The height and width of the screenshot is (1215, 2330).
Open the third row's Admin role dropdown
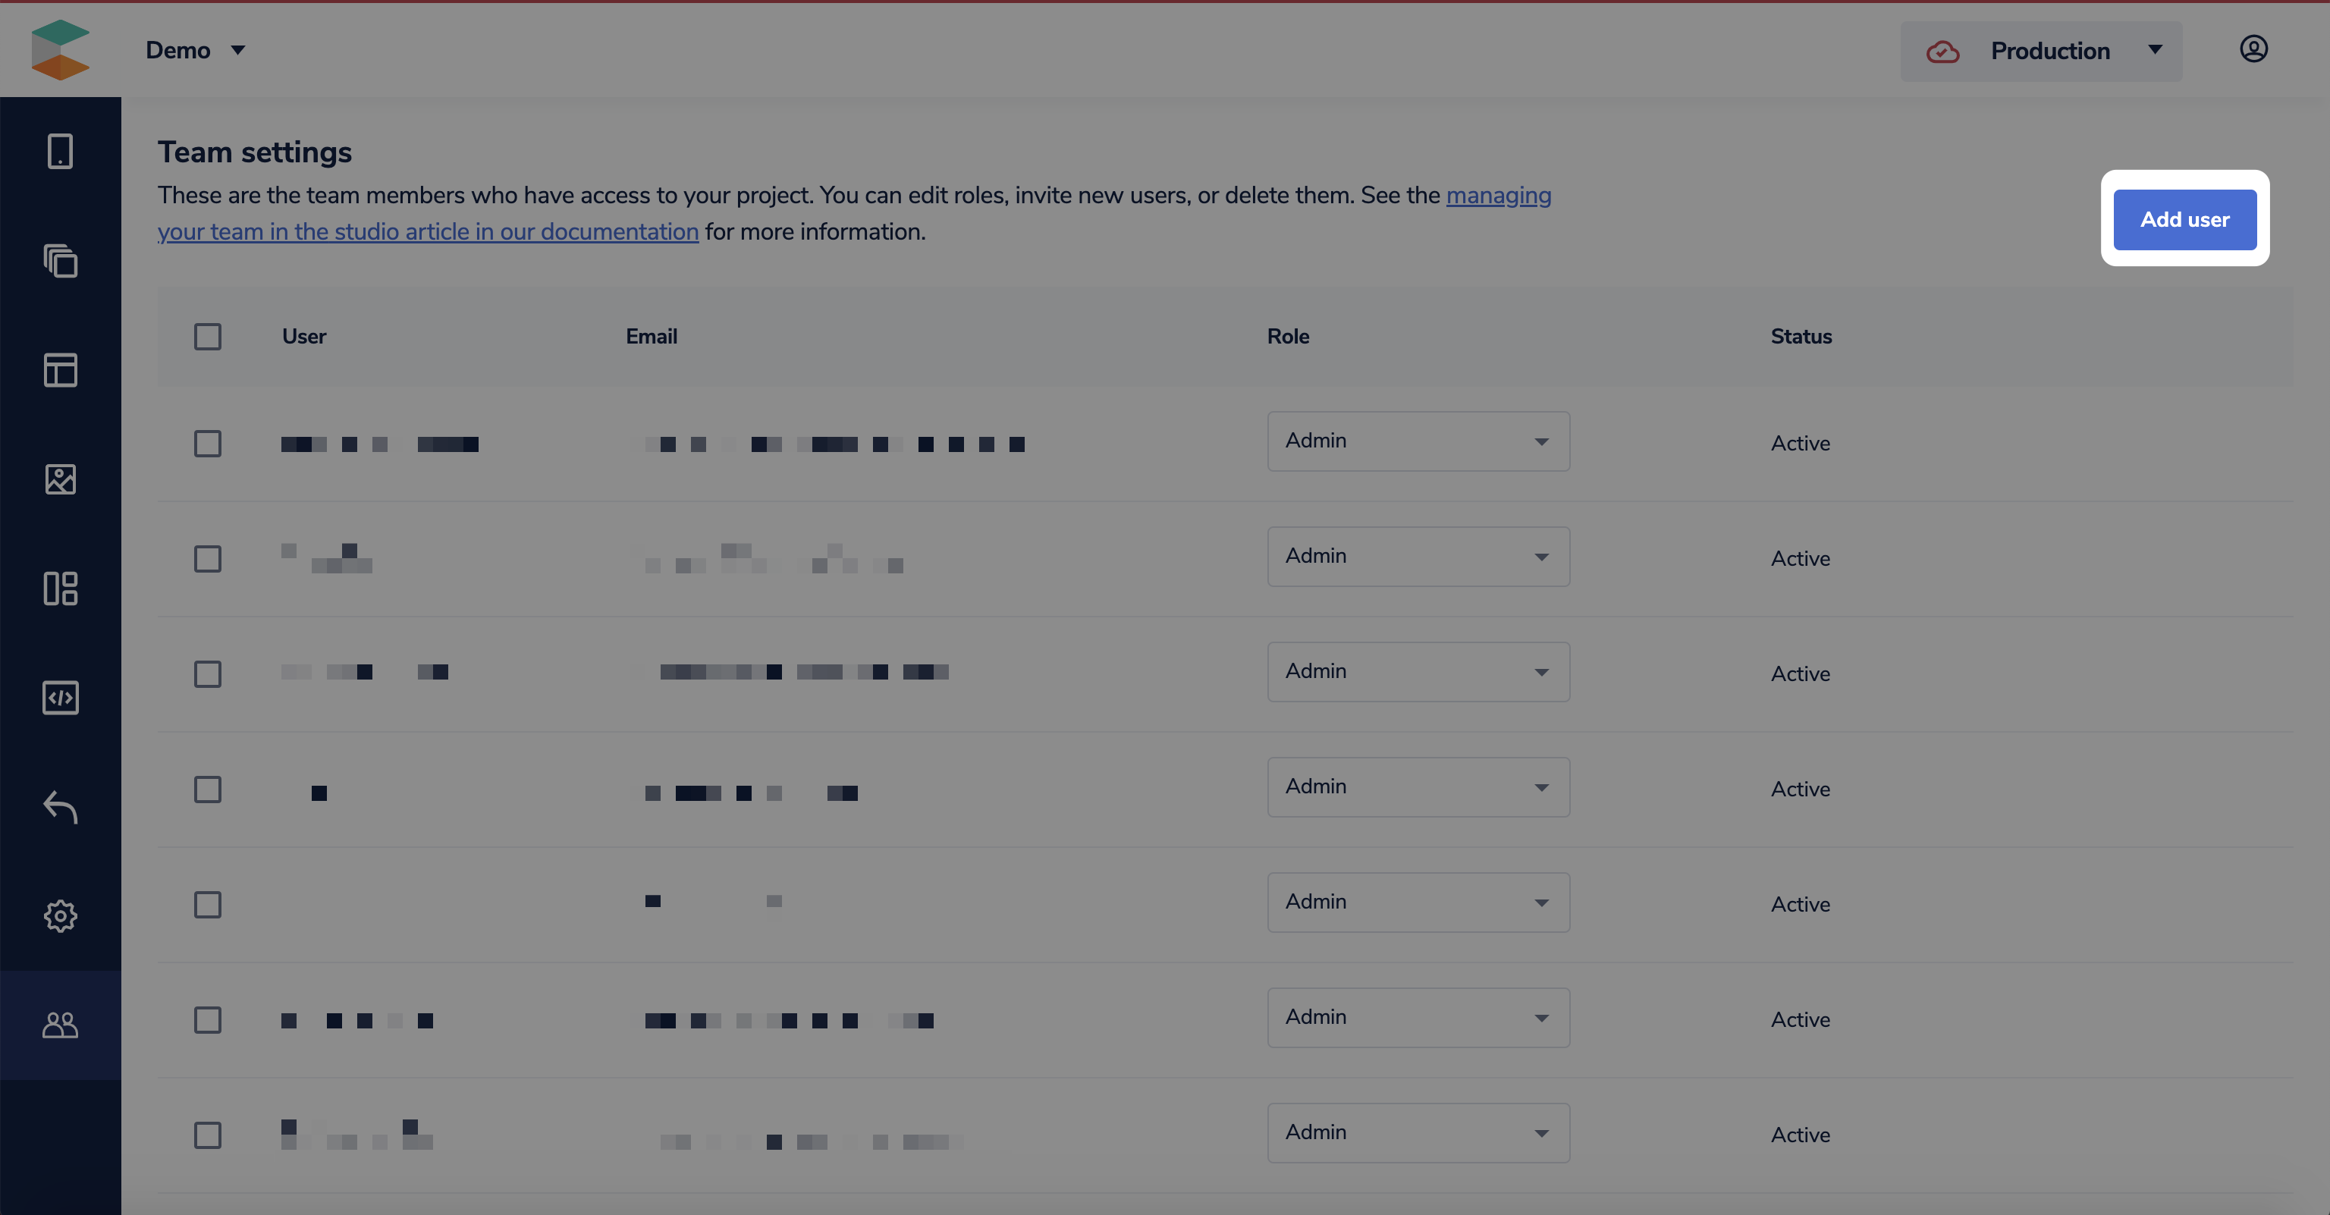[1418, 672]
